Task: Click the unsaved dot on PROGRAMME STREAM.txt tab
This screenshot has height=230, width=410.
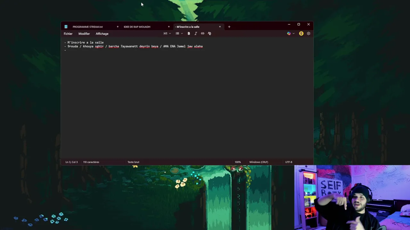Action: pyautogui.click(x=118, y=27)
